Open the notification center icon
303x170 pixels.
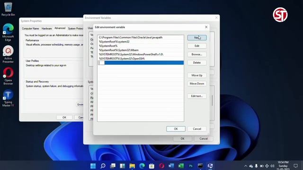coord(295,166)
